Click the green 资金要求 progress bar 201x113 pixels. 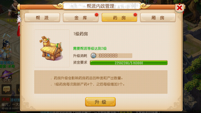[129, 63]
